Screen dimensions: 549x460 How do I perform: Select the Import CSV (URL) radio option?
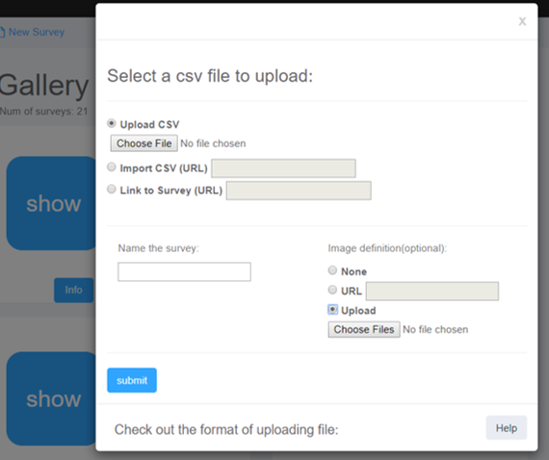pyautogui.click(x=112, y=167)
